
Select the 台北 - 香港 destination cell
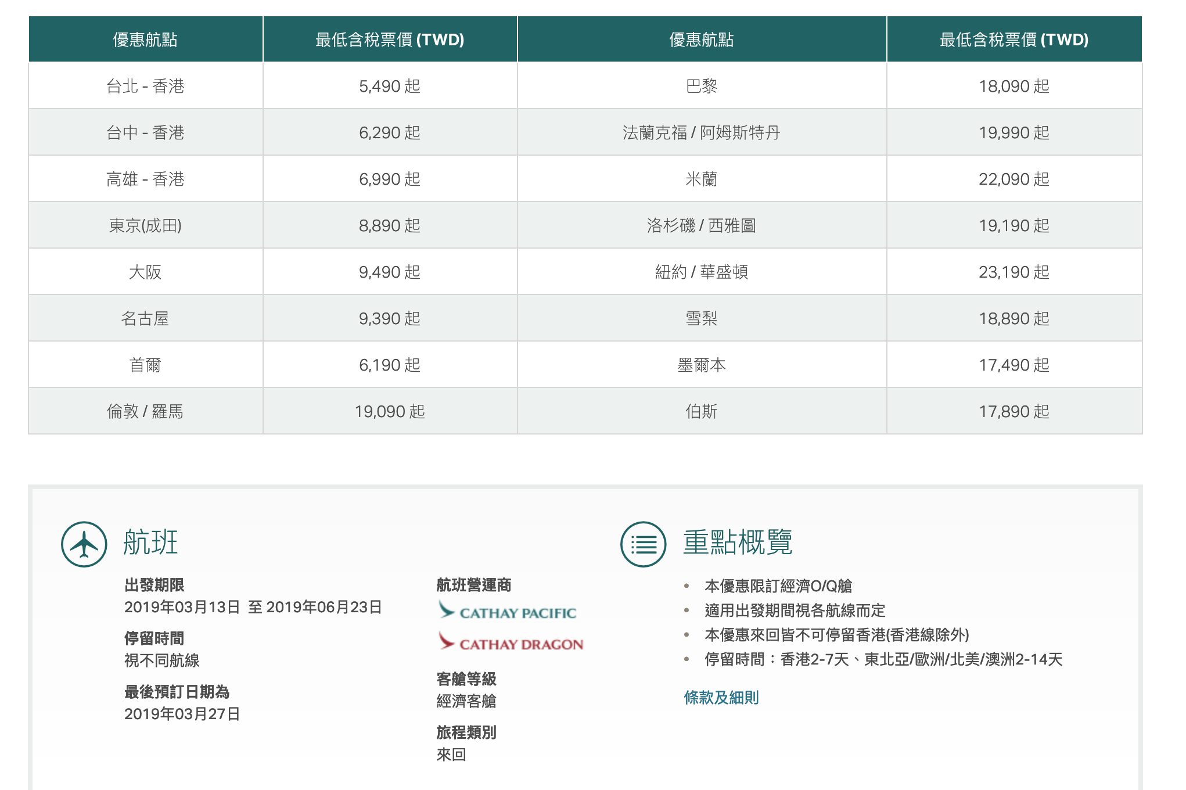(145, 86)
